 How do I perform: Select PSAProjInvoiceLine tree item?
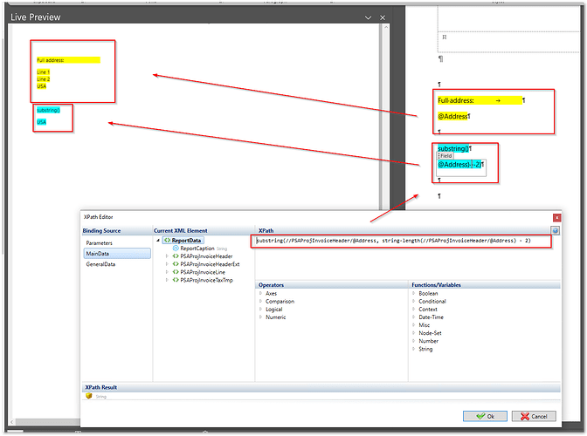click(203, 272)
